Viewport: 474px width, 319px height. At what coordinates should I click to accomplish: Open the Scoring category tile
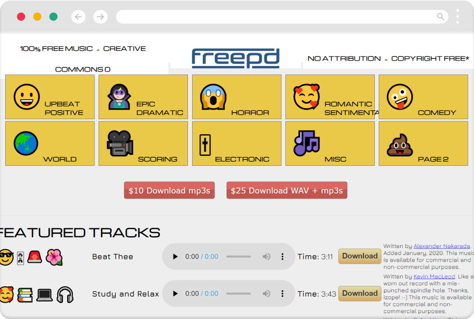coord(143,143)
